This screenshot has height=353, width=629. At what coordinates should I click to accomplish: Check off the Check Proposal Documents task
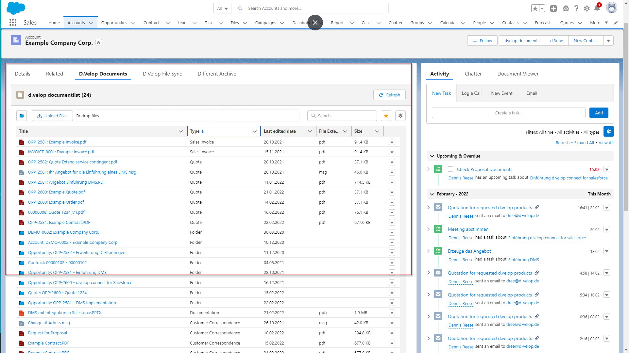point(450,169)
